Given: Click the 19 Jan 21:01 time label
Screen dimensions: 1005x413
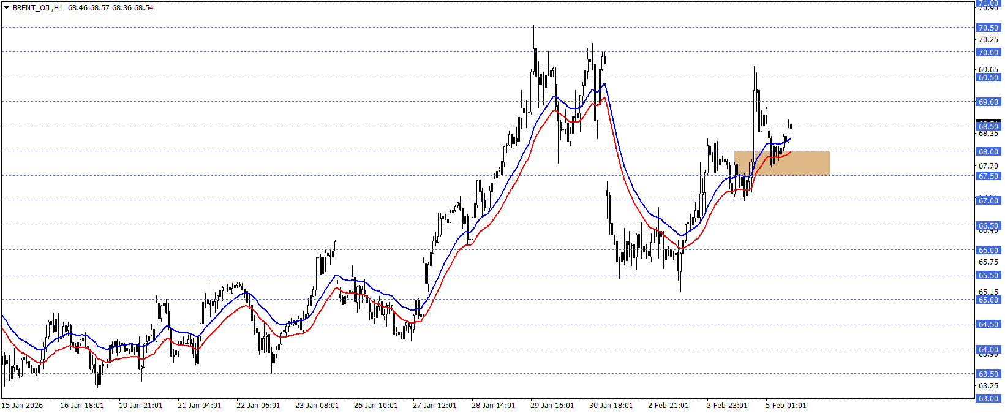Looking at the screenshot, I should coord(141,406).
